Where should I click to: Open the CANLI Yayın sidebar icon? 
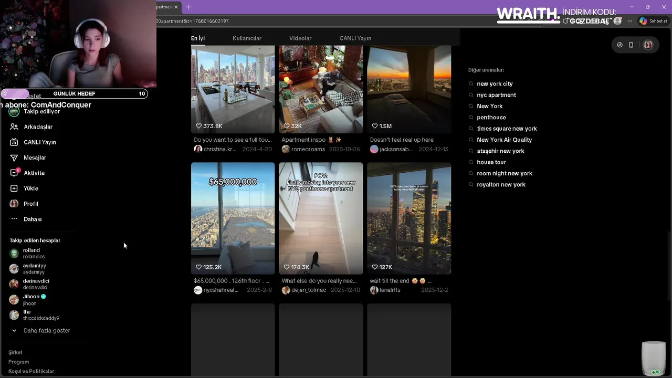[14, 142]
